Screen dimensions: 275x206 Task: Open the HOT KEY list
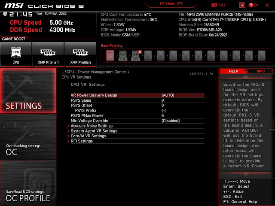[197, 74]
